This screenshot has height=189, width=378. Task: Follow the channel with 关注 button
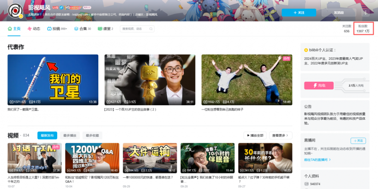pos(299,13)
